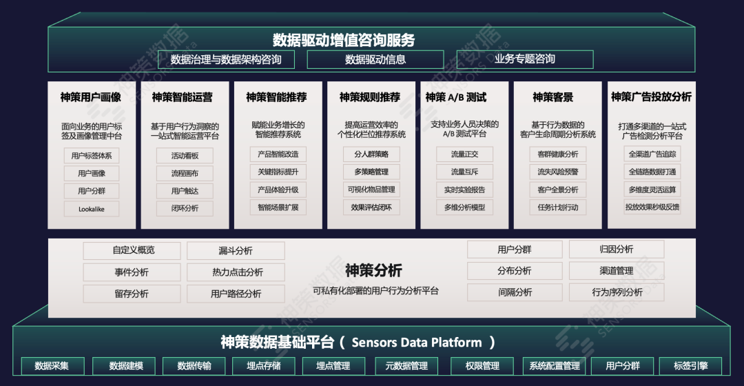Open the 实时实验报告 item

click(x=464, y=190)
